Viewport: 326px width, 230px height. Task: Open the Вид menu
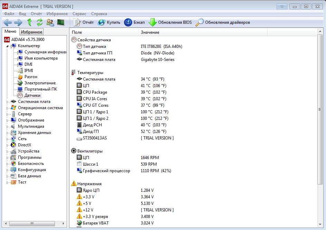[22, 14]
